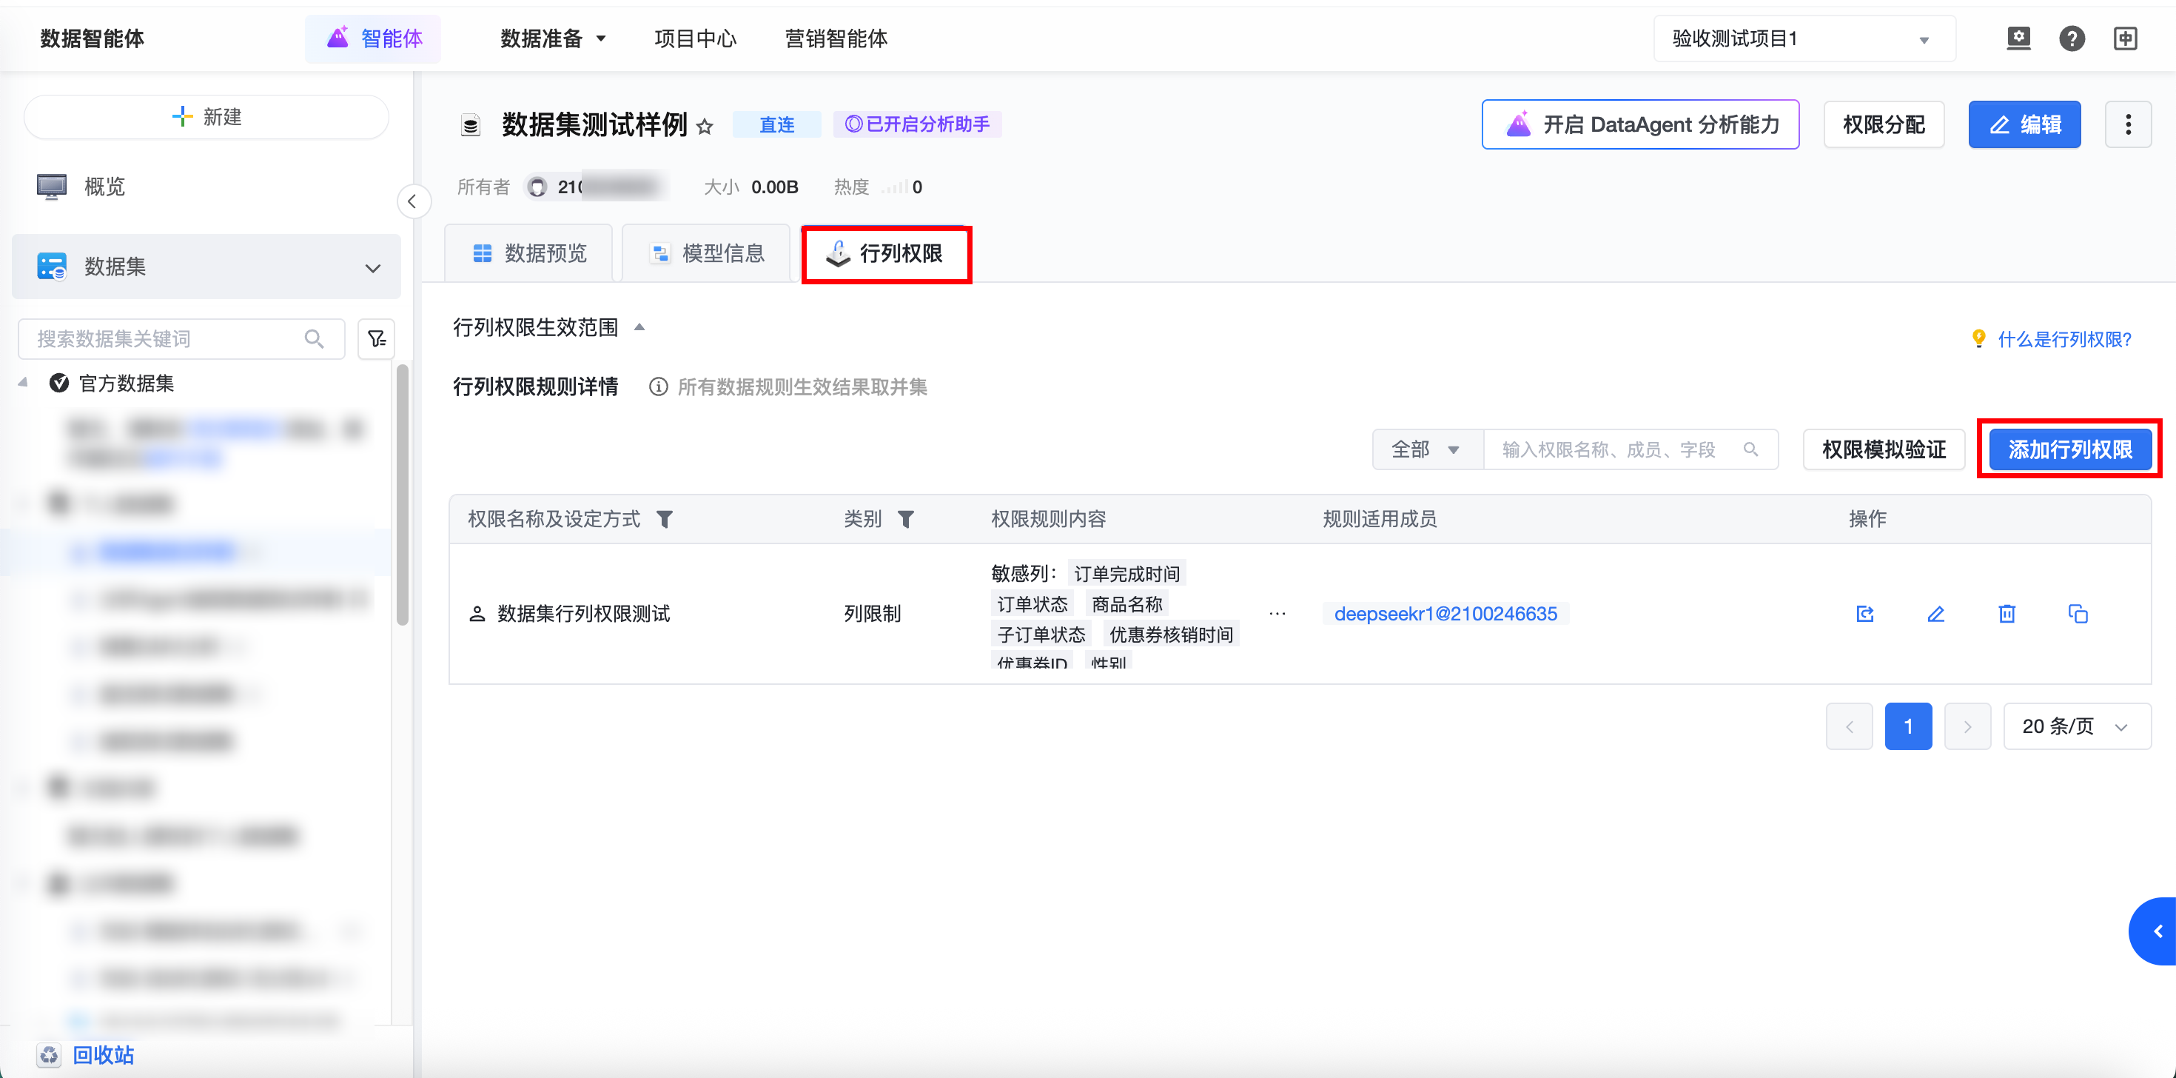Open the 全部 filter dropdown
The image size is (2176, 1078).
pyautogui.click(x=1426, y=449)
